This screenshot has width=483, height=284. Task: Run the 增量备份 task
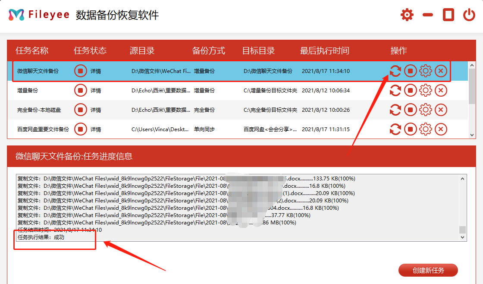pyautogui.click(x=395, y=90)
